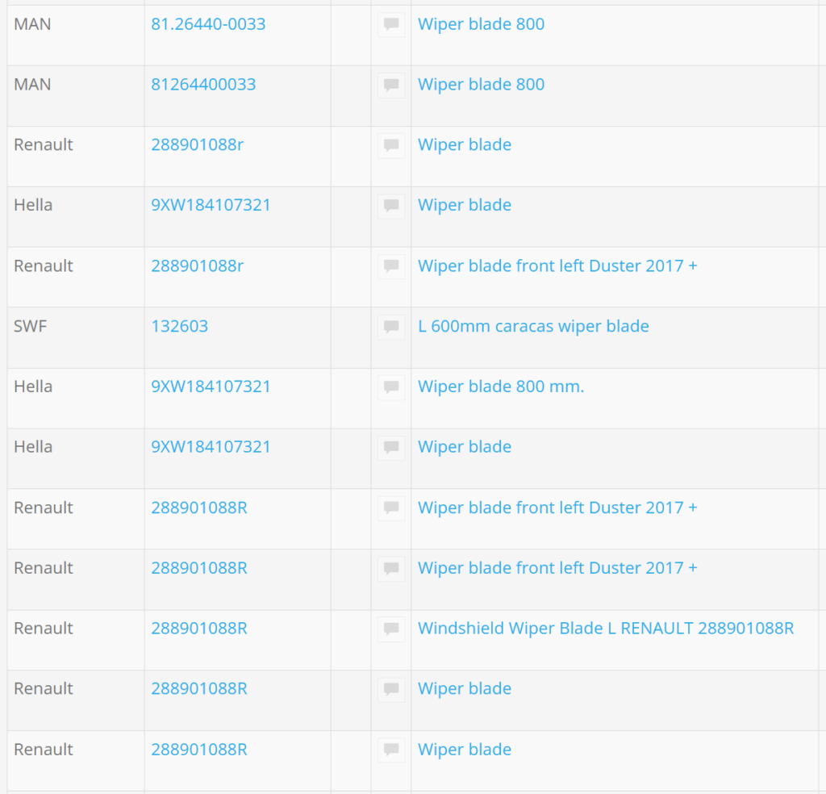Open lowercase 288901088r in Duster 2017 row
The width and height of the screenshot is (826, 794).
point(197,266)
